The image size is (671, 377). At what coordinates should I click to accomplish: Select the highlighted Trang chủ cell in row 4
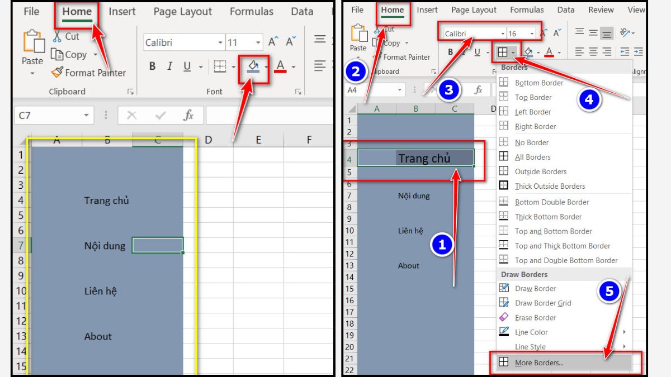415,158
